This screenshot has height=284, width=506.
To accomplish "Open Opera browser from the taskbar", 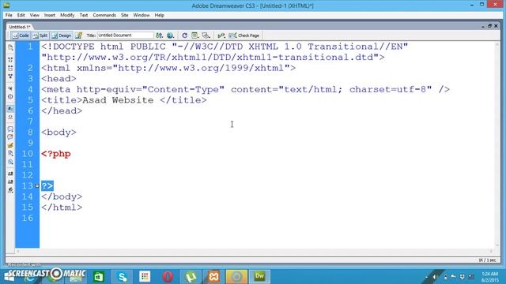I will pos(168,276).
